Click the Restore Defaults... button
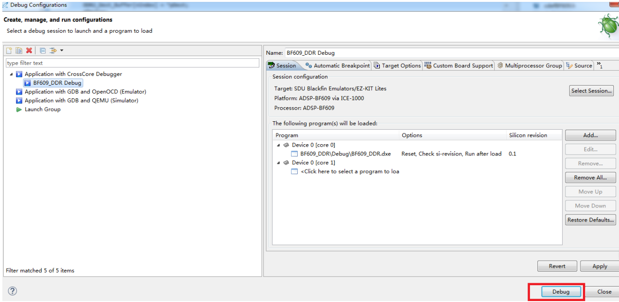The width and height of the screenshot is (619, 302). [590, 220]
